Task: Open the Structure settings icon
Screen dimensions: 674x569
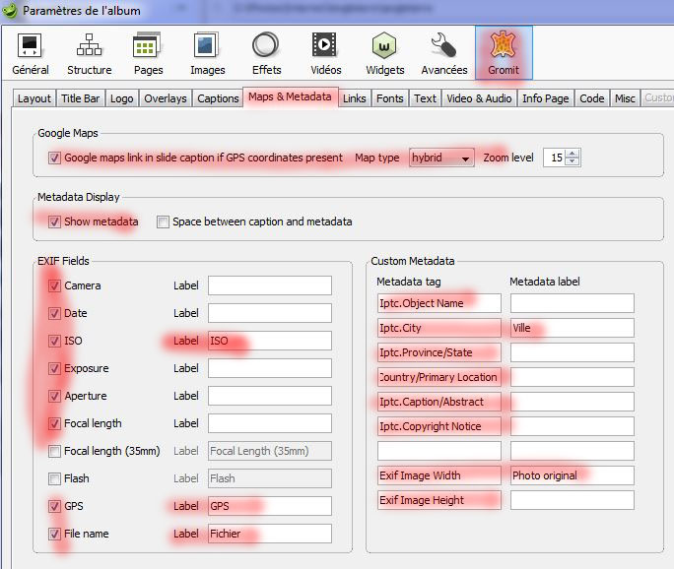Action: pos(89,53)
